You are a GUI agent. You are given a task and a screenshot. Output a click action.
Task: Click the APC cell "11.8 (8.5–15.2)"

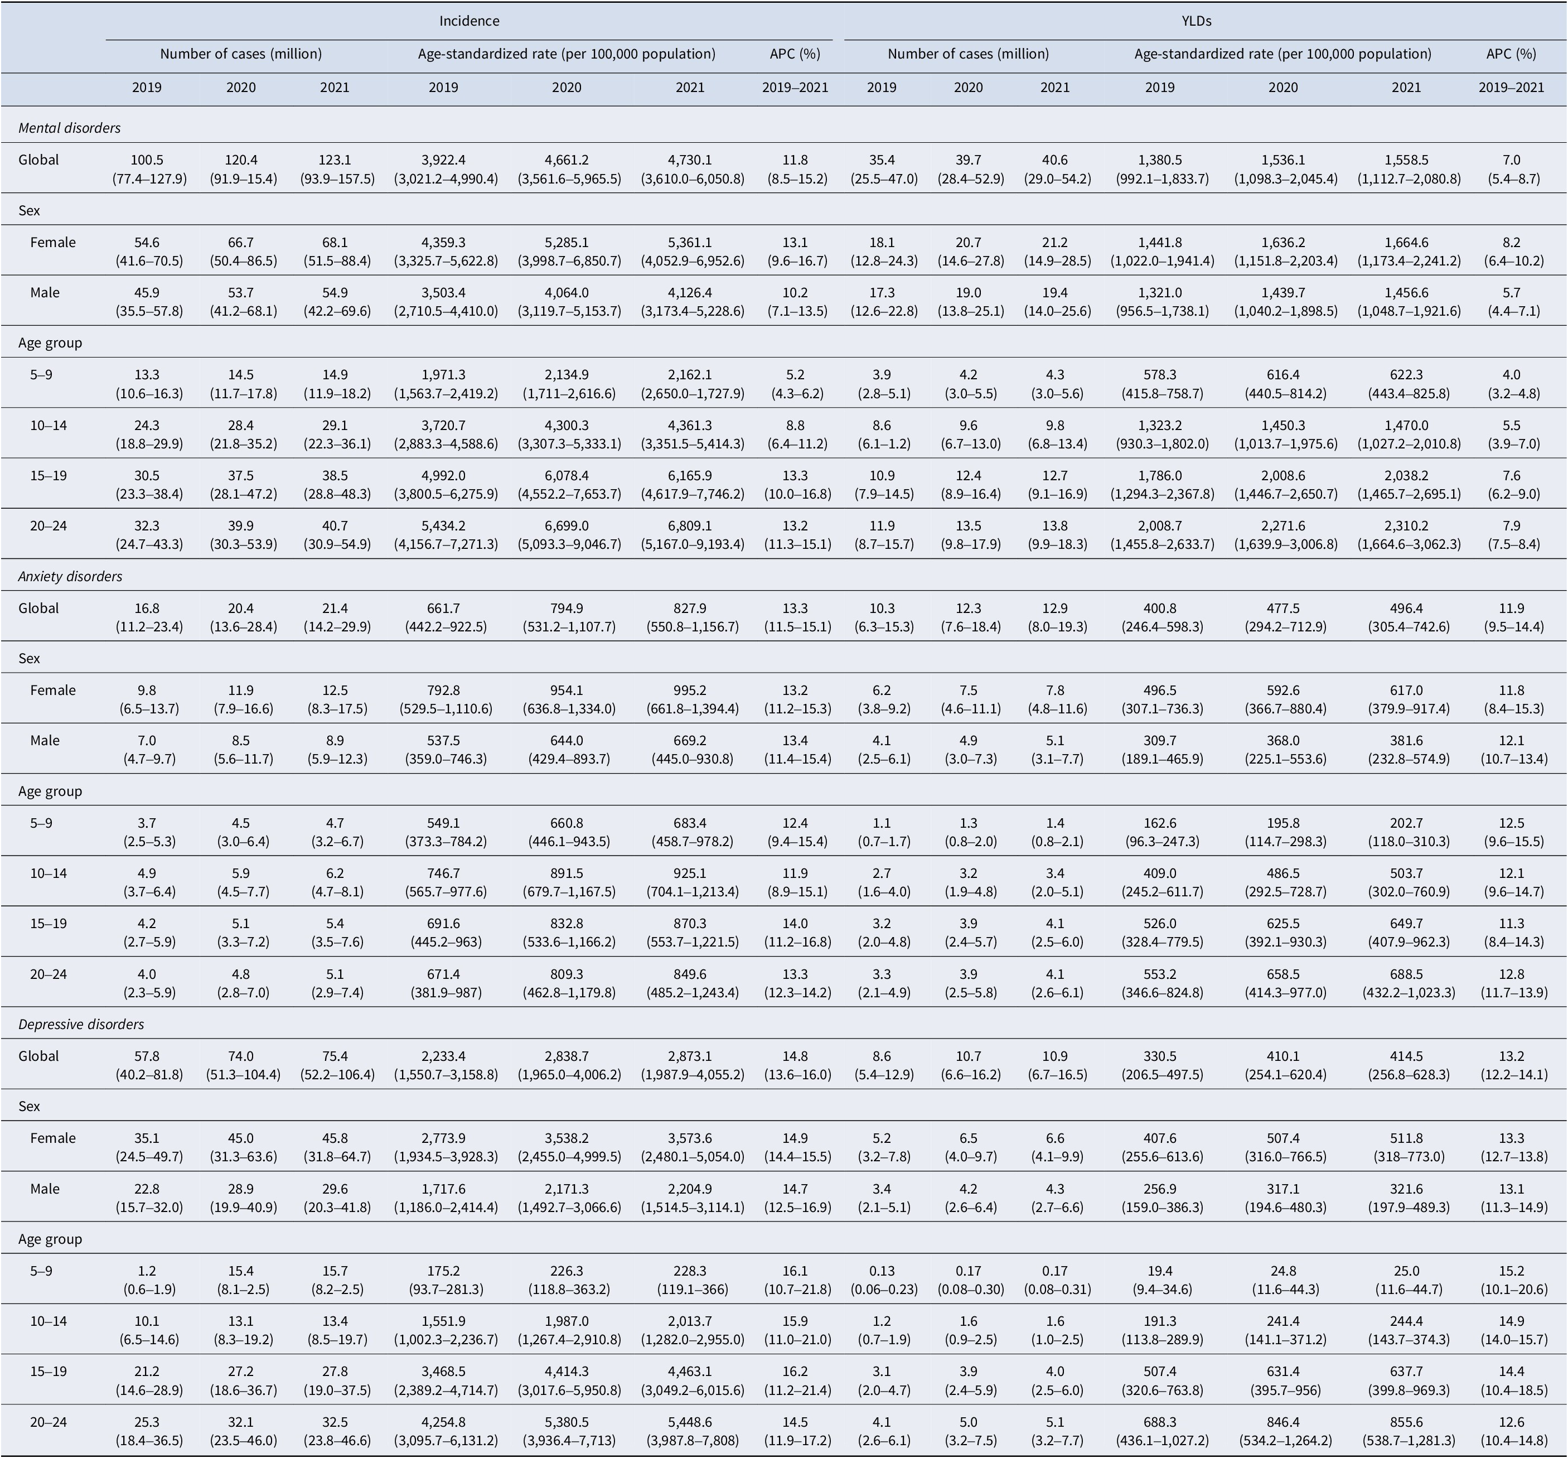tap(795, 170)
